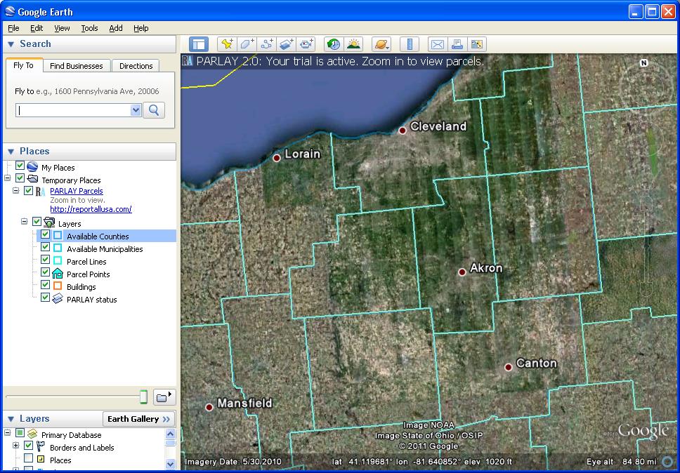Click the north indicator on compass
Image resolution: width=680 pixels, height=473 pixels.
(x=644, y=62)
